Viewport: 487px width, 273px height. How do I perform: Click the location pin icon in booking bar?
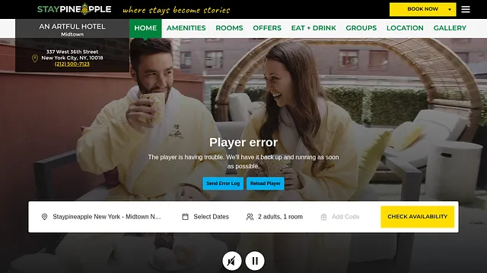click(x=44, y=217)
